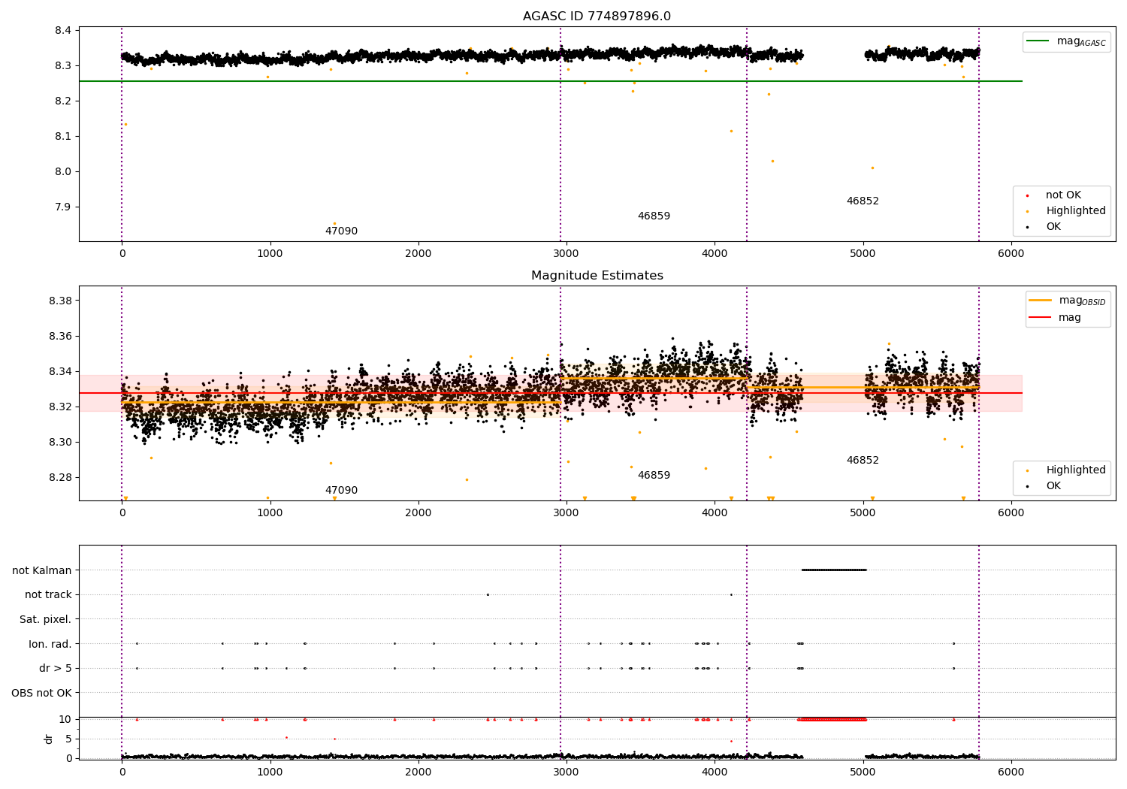Screen dimensions: 1127x789
Task: Click the 'not track' row label
Action: pyautogui.click(x=48, y=595)
